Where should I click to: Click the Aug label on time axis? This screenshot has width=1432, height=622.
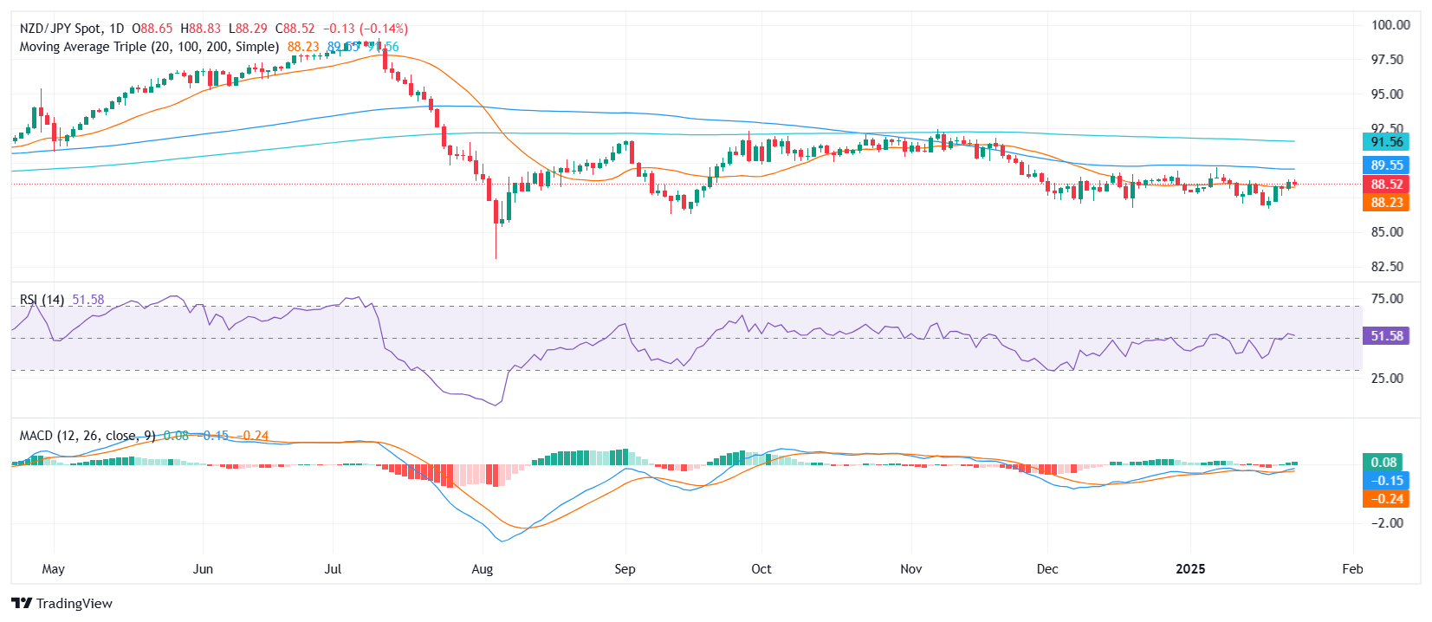(482, 569)
